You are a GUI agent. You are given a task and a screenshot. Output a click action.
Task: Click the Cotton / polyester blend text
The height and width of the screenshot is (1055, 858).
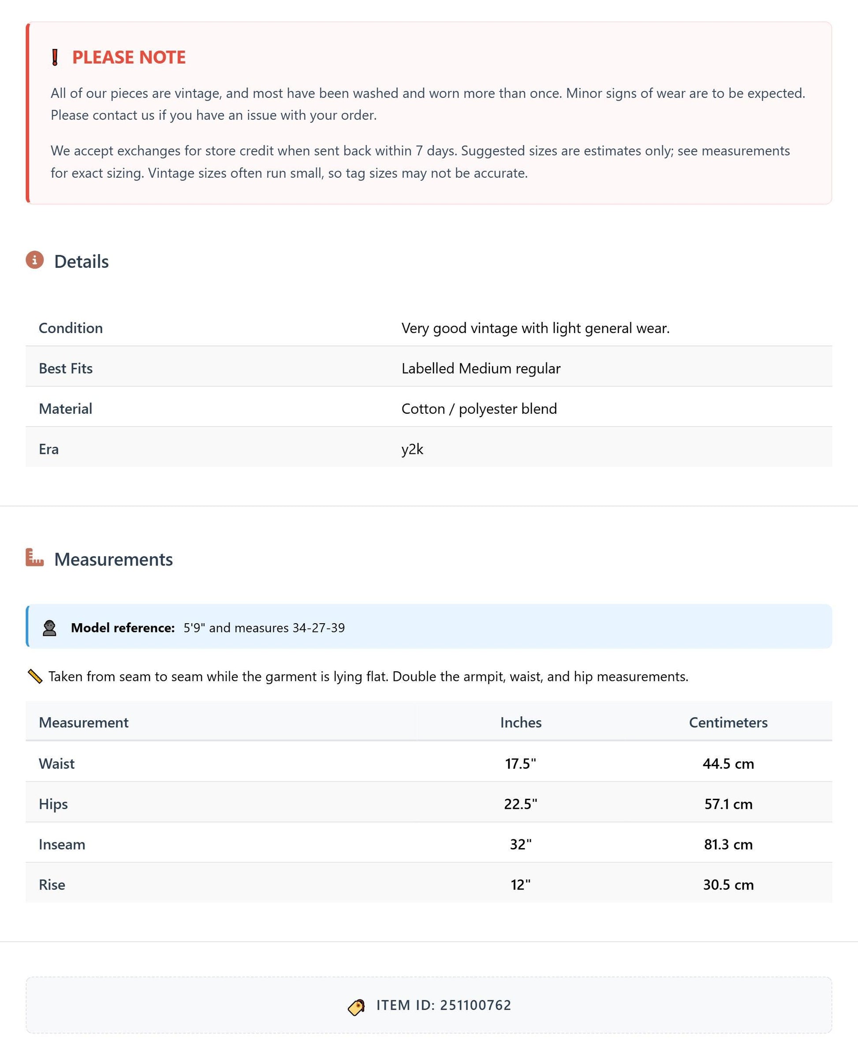(x=479, y=409)
